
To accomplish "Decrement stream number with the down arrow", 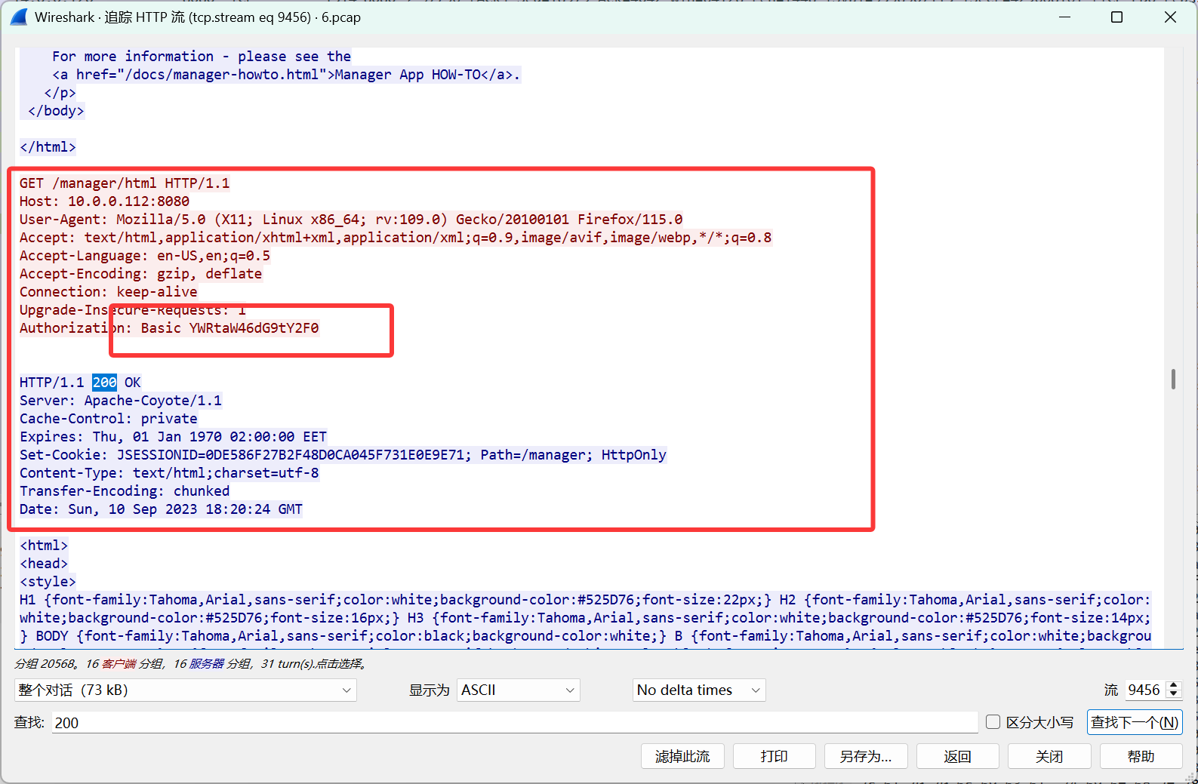I will (x=1173, y=694).
